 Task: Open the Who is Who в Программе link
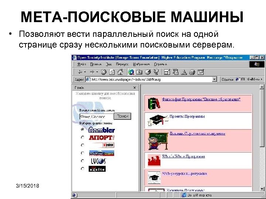pyautogui.click(x=184, y=156)
